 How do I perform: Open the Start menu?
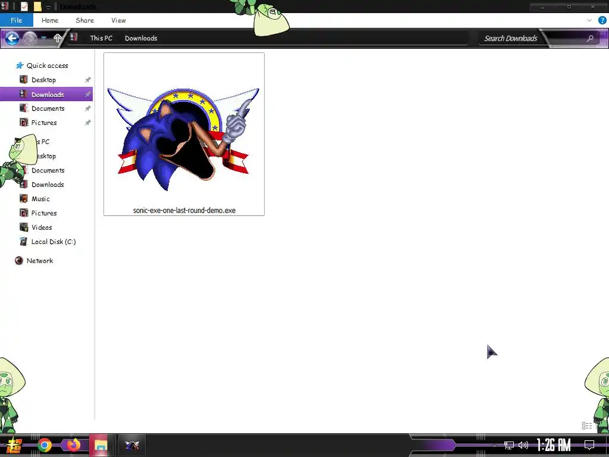tap(14, 445)
